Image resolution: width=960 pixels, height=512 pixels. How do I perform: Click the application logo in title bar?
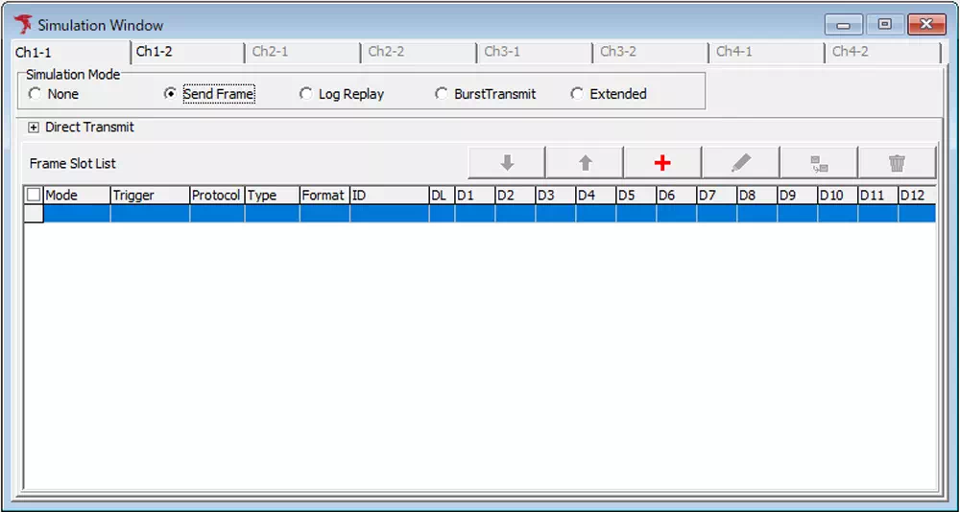click(x=23, y=25)
